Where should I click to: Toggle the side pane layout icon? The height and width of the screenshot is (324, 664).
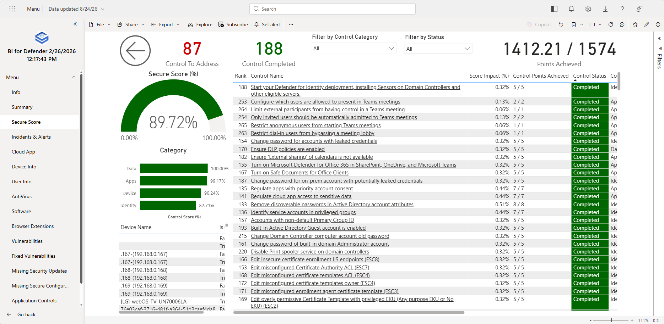point(554,9)
